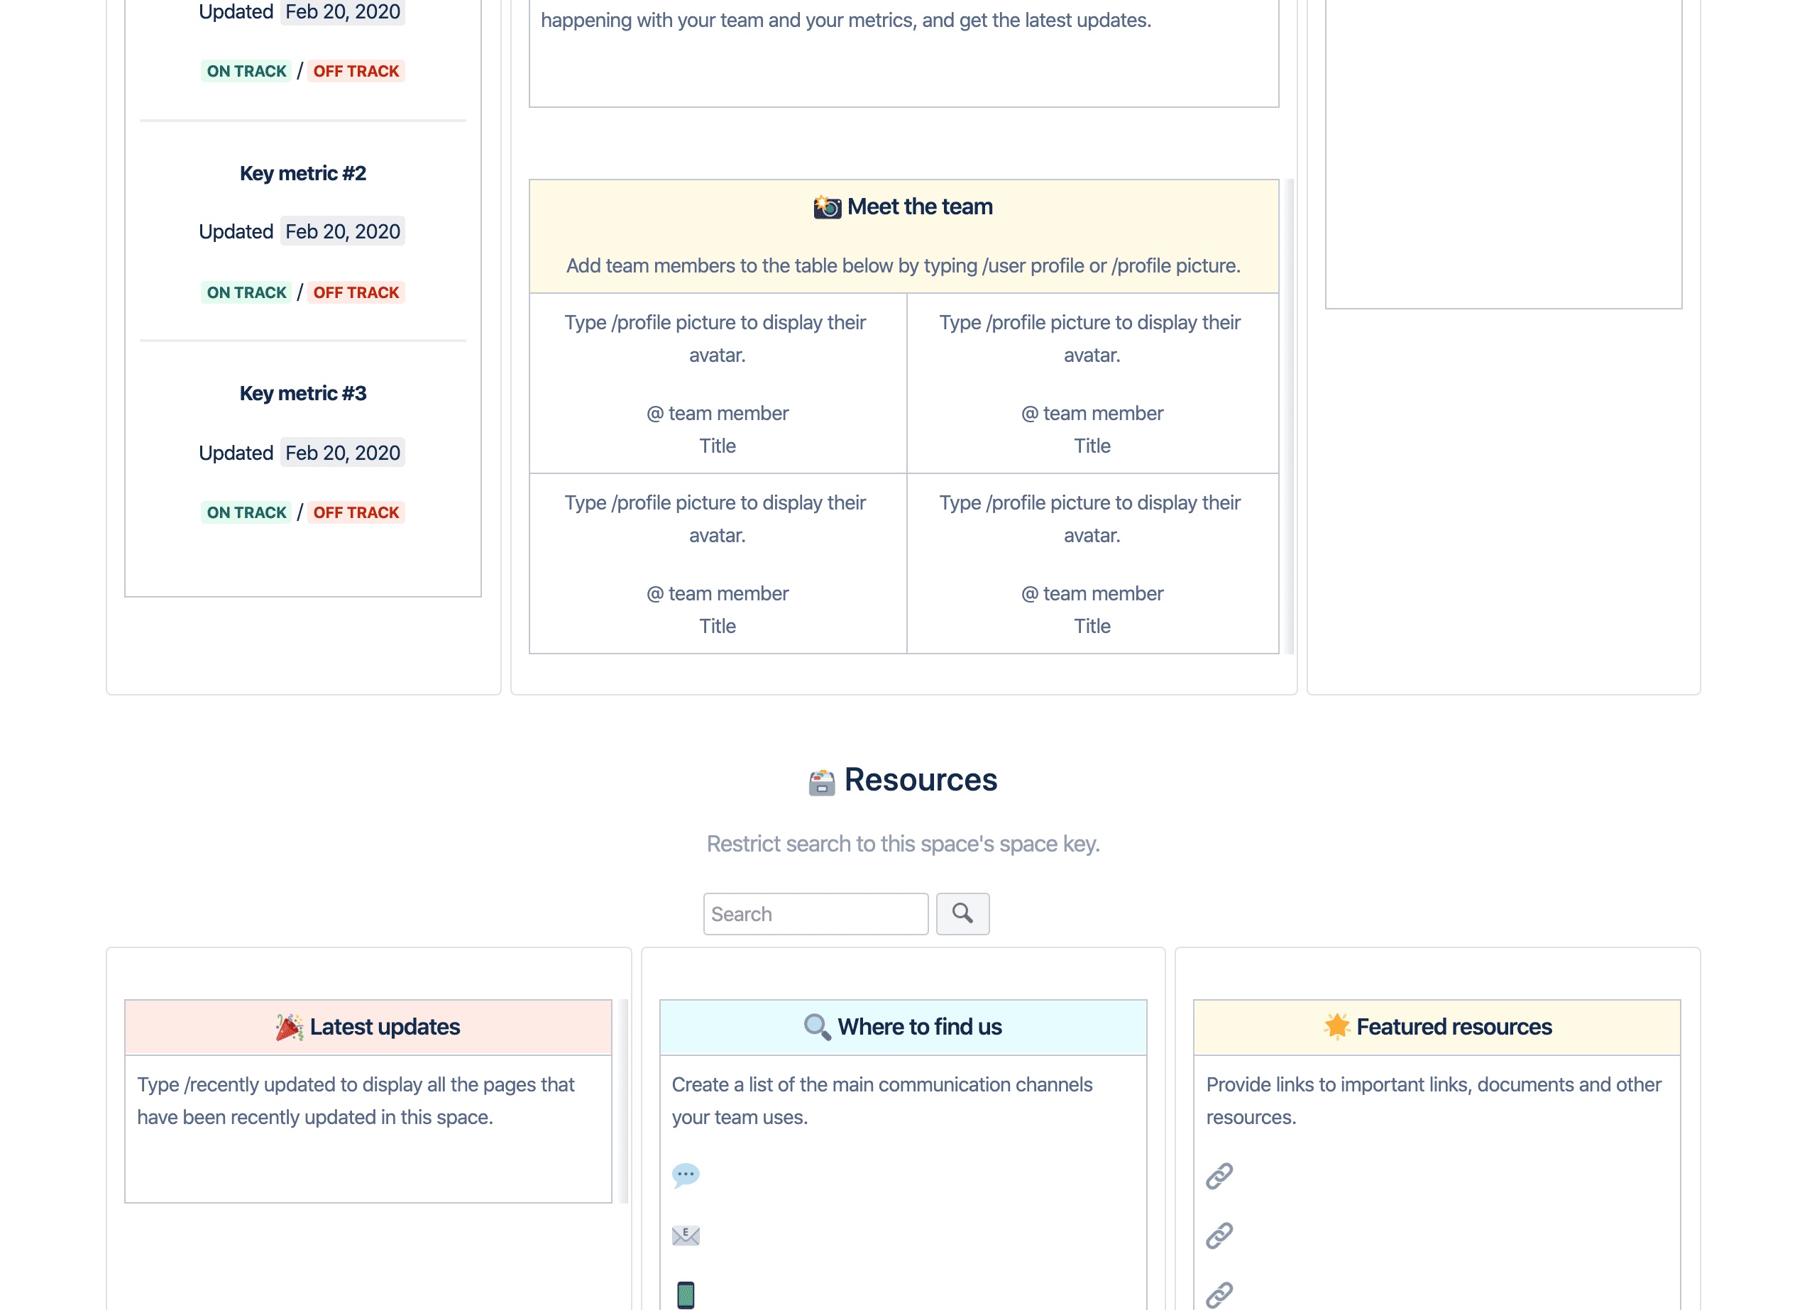Select OFF TRACK status under Key metric #3

[x=356, y=512]
